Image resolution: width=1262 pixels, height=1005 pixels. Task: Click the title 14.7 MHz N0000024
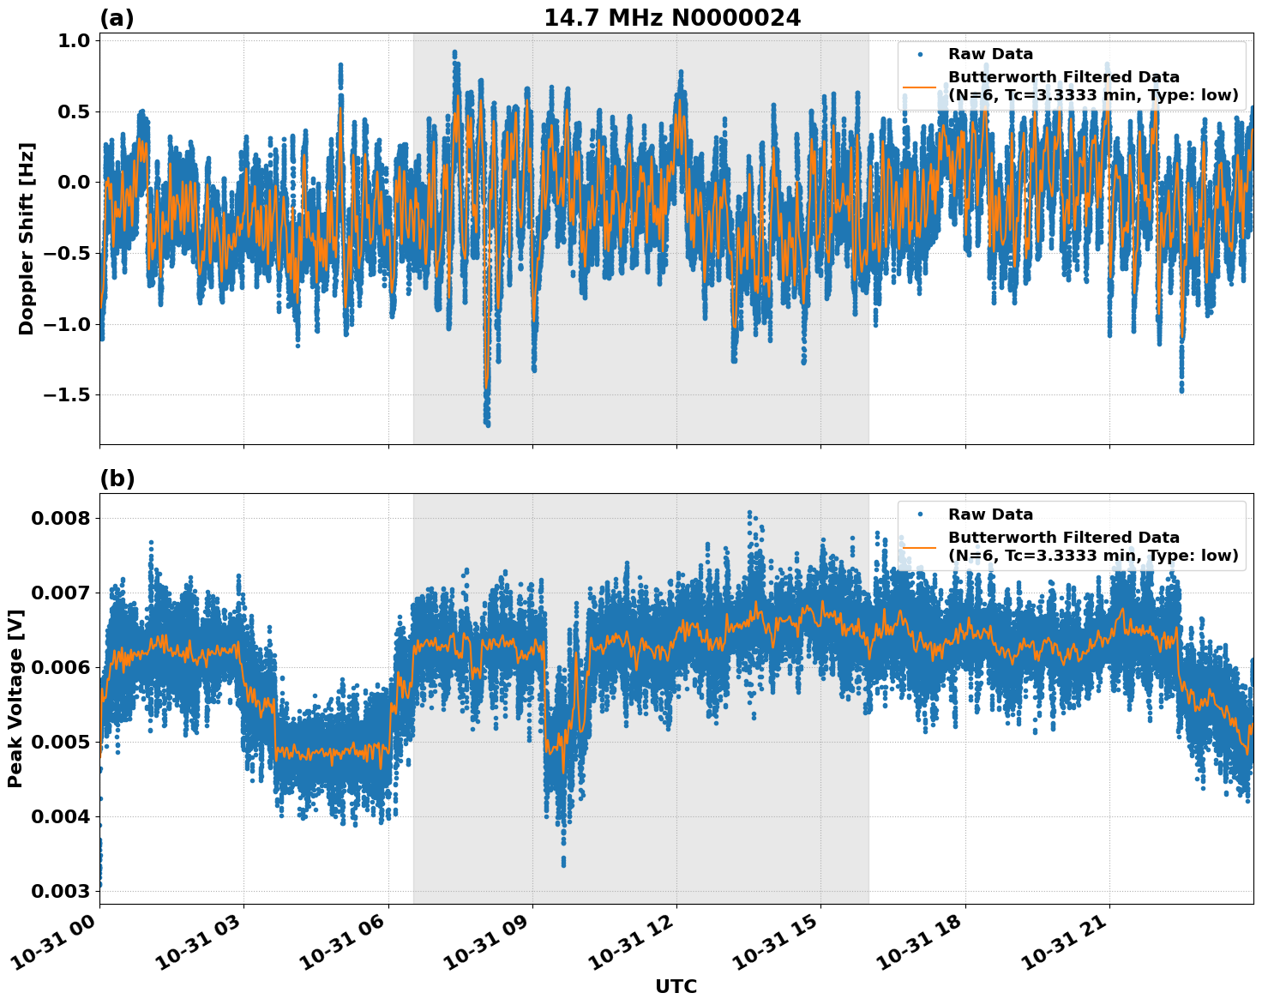[x=673, y=15]
